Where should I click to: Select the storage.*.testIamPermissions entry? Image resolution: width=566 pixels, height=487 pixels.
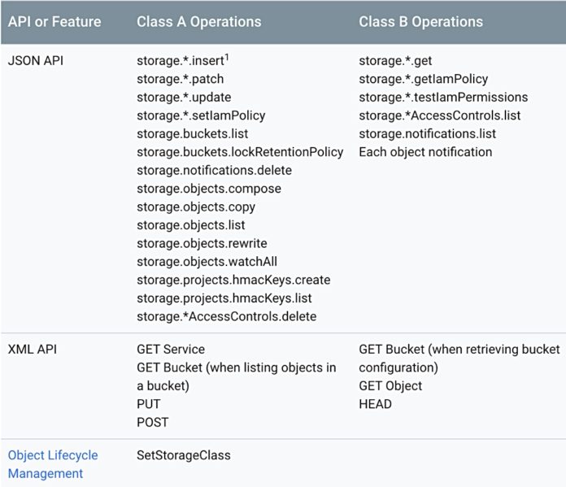(x=443, y=98)
